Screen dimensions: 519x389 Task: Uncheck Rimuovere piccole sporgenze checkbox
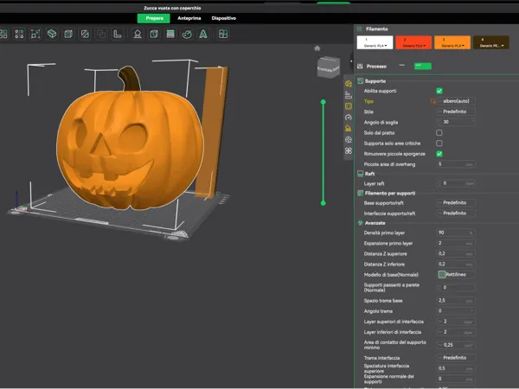439,154
